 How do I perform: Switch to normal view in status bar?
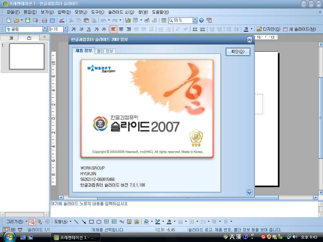point(6,230)
